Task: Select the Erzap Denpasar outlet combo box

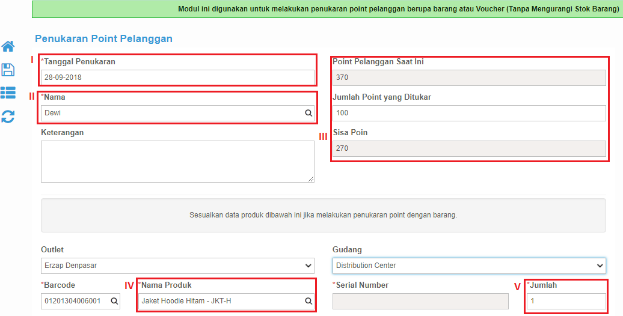Action: pos(177,266)
